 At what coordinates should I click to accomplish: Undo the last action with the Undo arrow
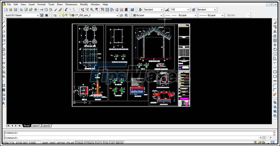point(67,10)
